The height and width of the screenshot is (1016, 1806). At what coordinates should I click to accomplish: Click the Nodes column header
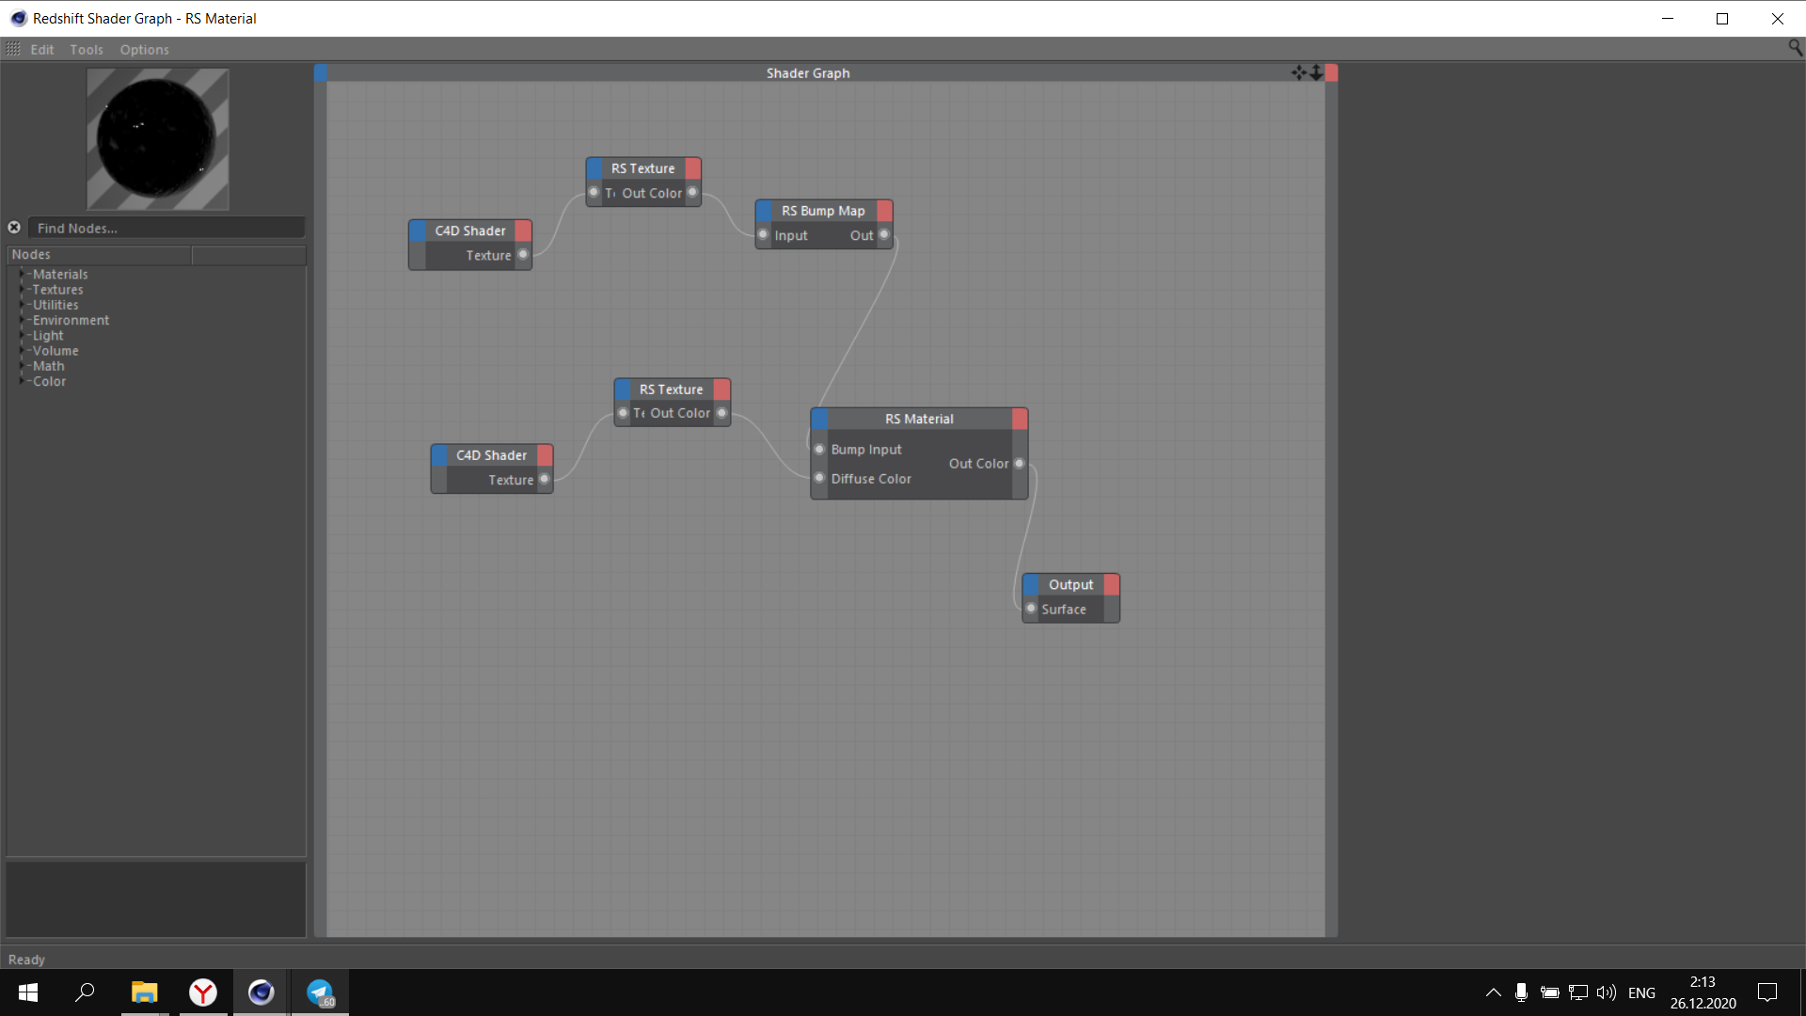[x=99, y=254]
